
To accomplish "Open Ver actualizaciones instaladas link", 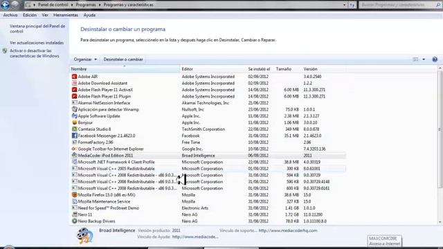I will click(37, 43).
